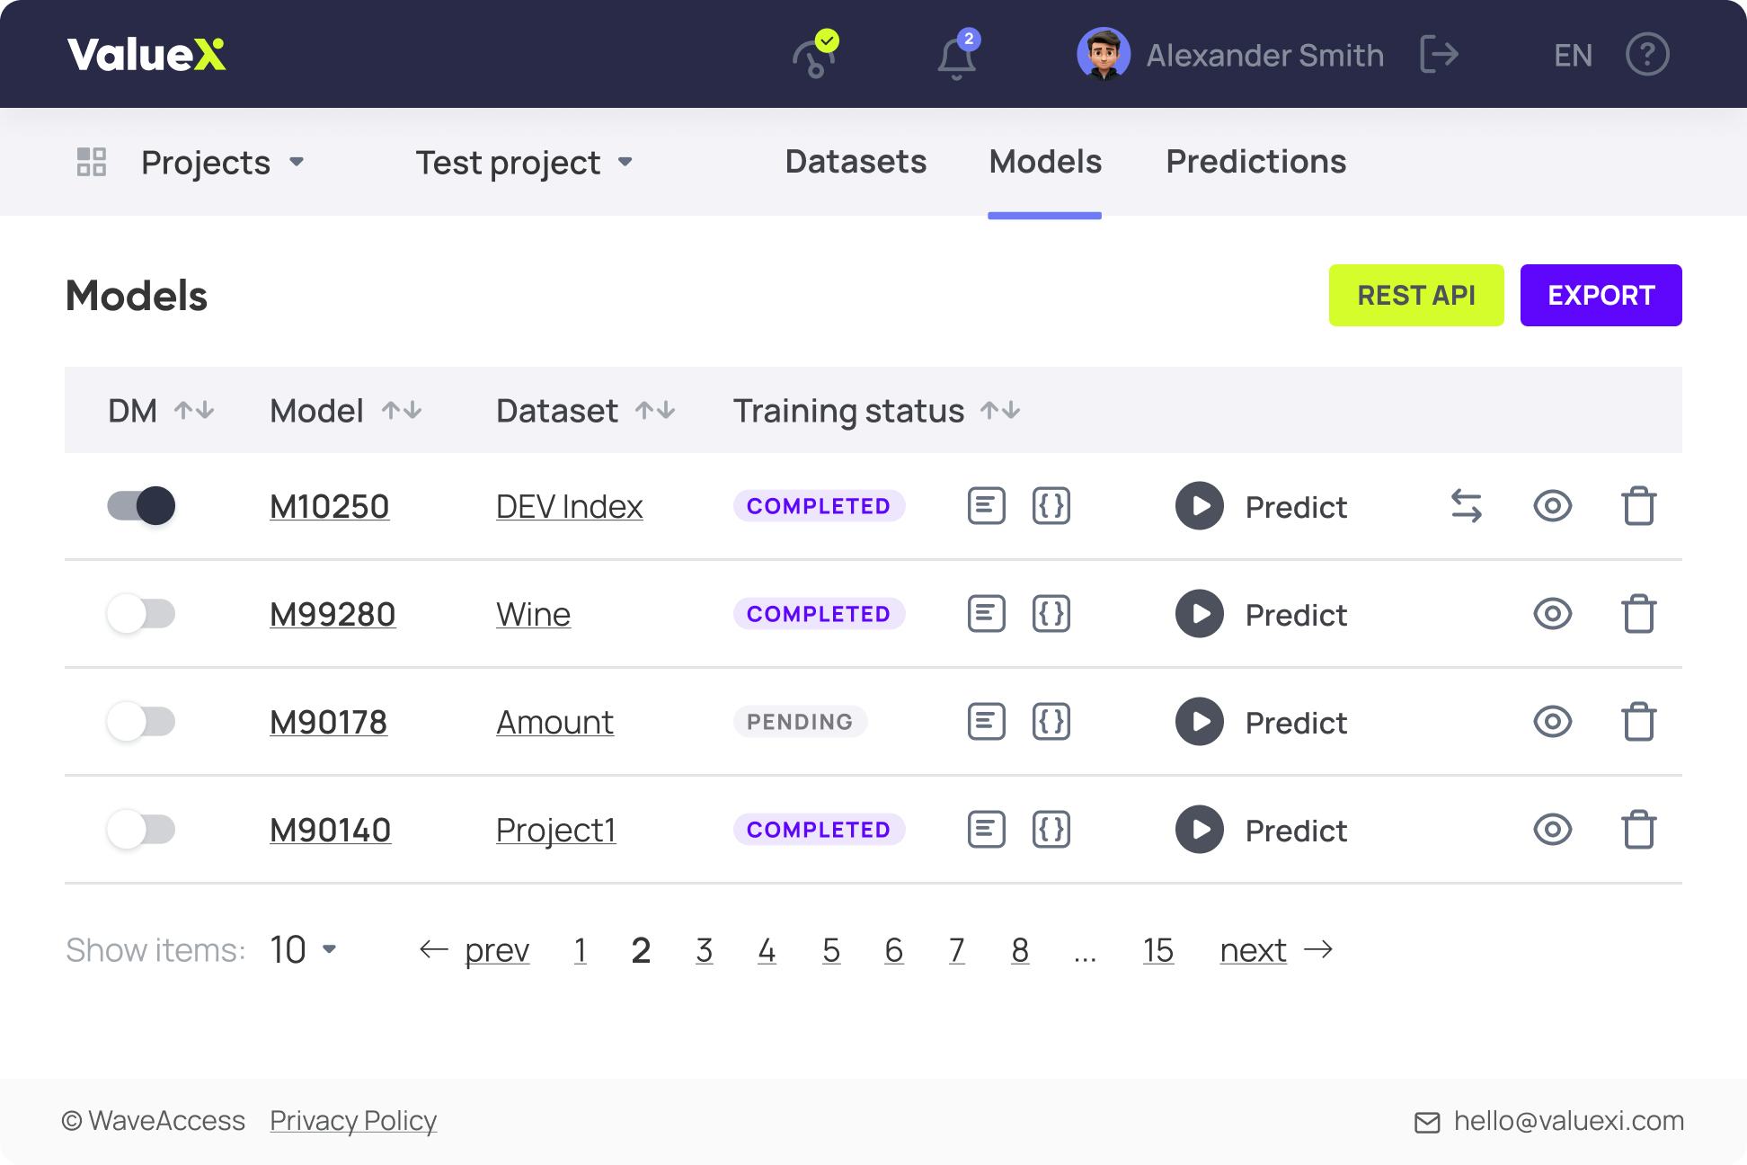The image size is (1747, 1165).
Task: Disable the DM toggle on M10250
Action: point(142,506)
